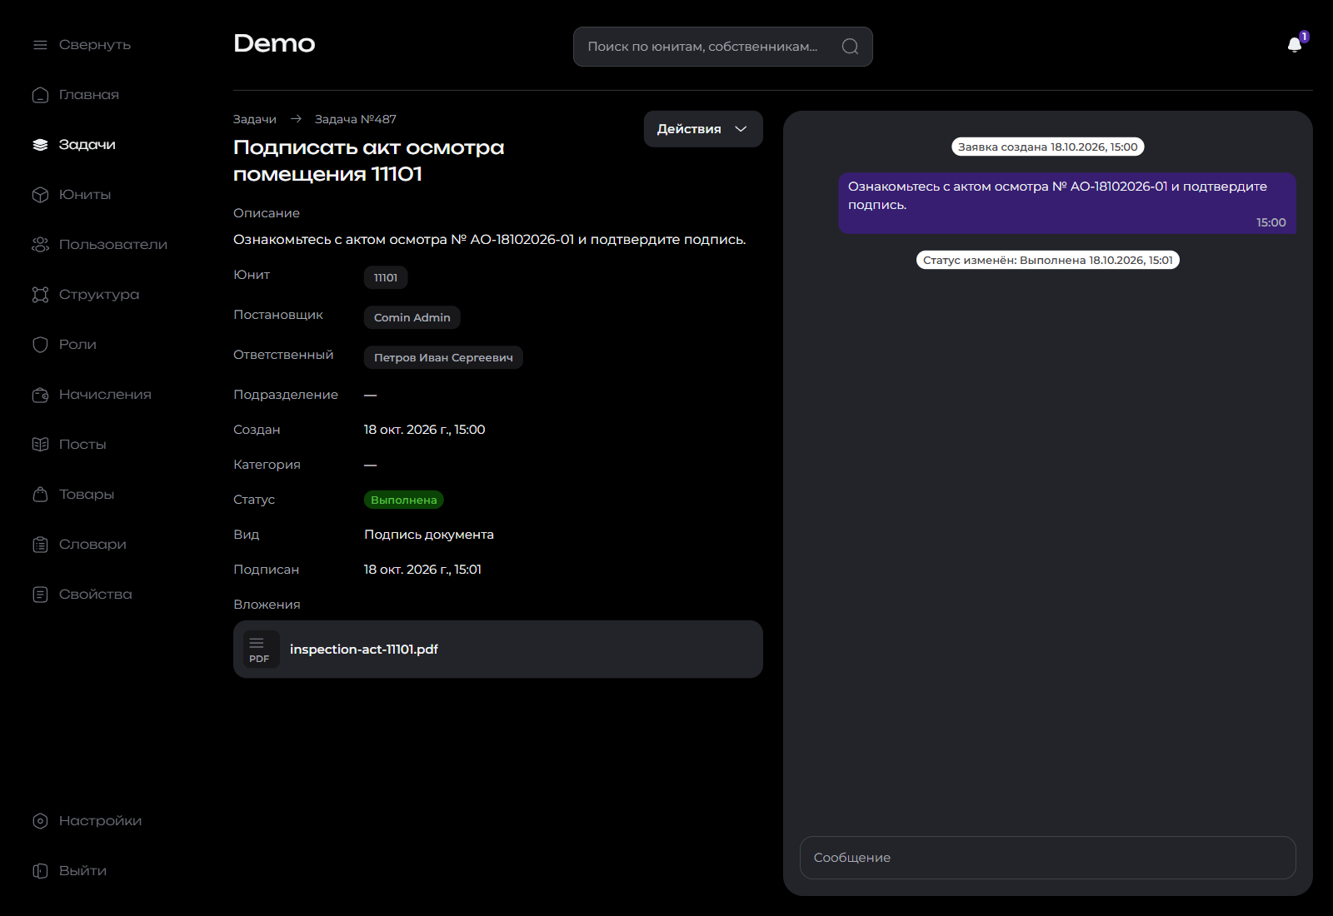Open the Пользователи menu item
The height and width of the screenshot is (916, 1333).
tap(113, 245)
